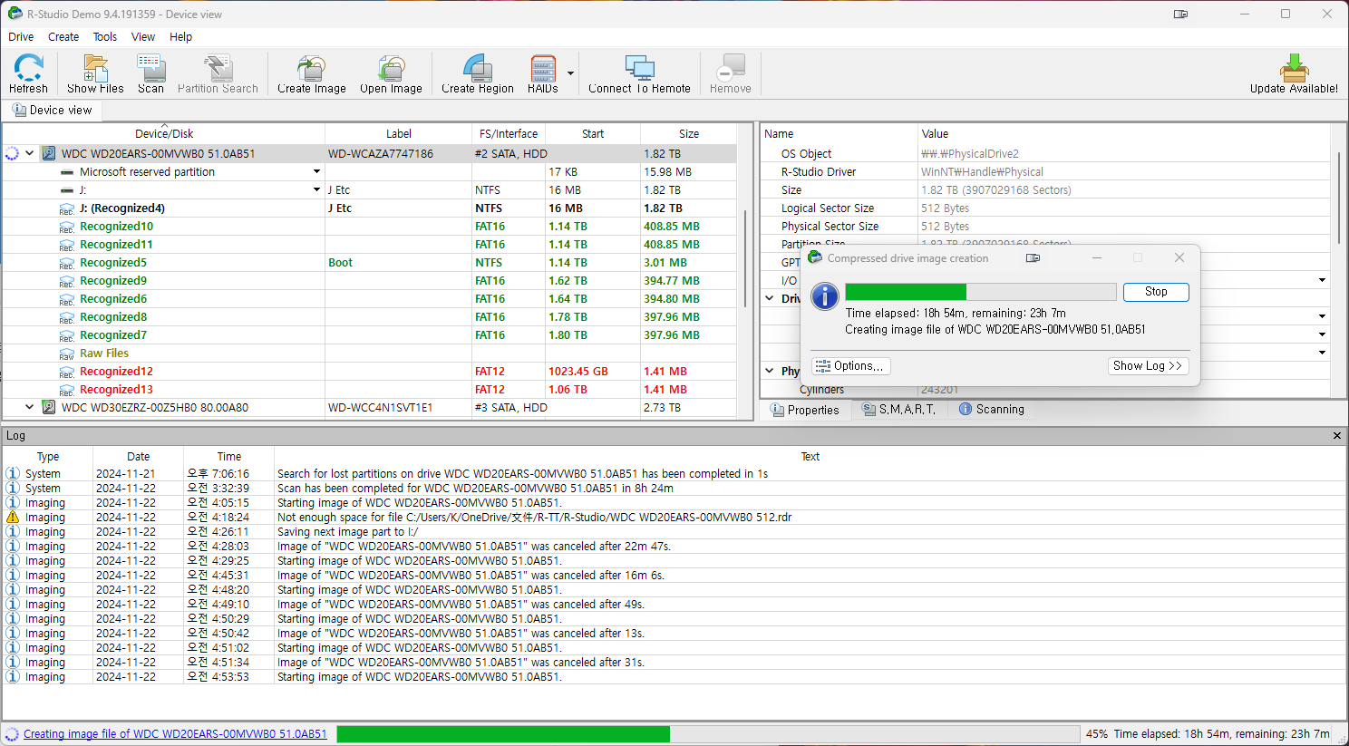
Task: Click the info icon in image creation dialog
Action: click(x=824, y=296)
